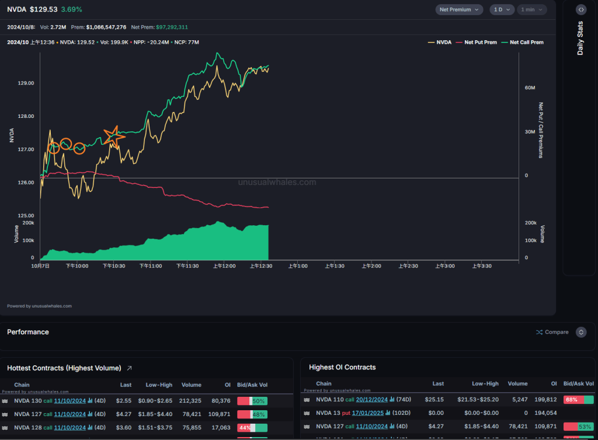Open the 1 D timeframe dropdown

(x=501, y=9)
